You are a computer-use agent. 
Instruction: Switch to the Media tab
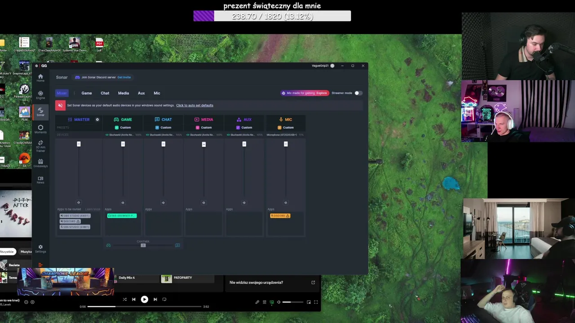[124, 93]
